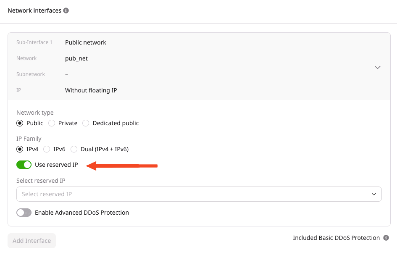Viewport: 397px width, 255px height.
Task: Click the Public network sub-interface header
Action: pos(86,42)
